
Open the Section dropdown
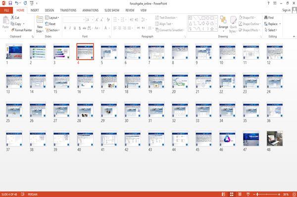[52, 30]
